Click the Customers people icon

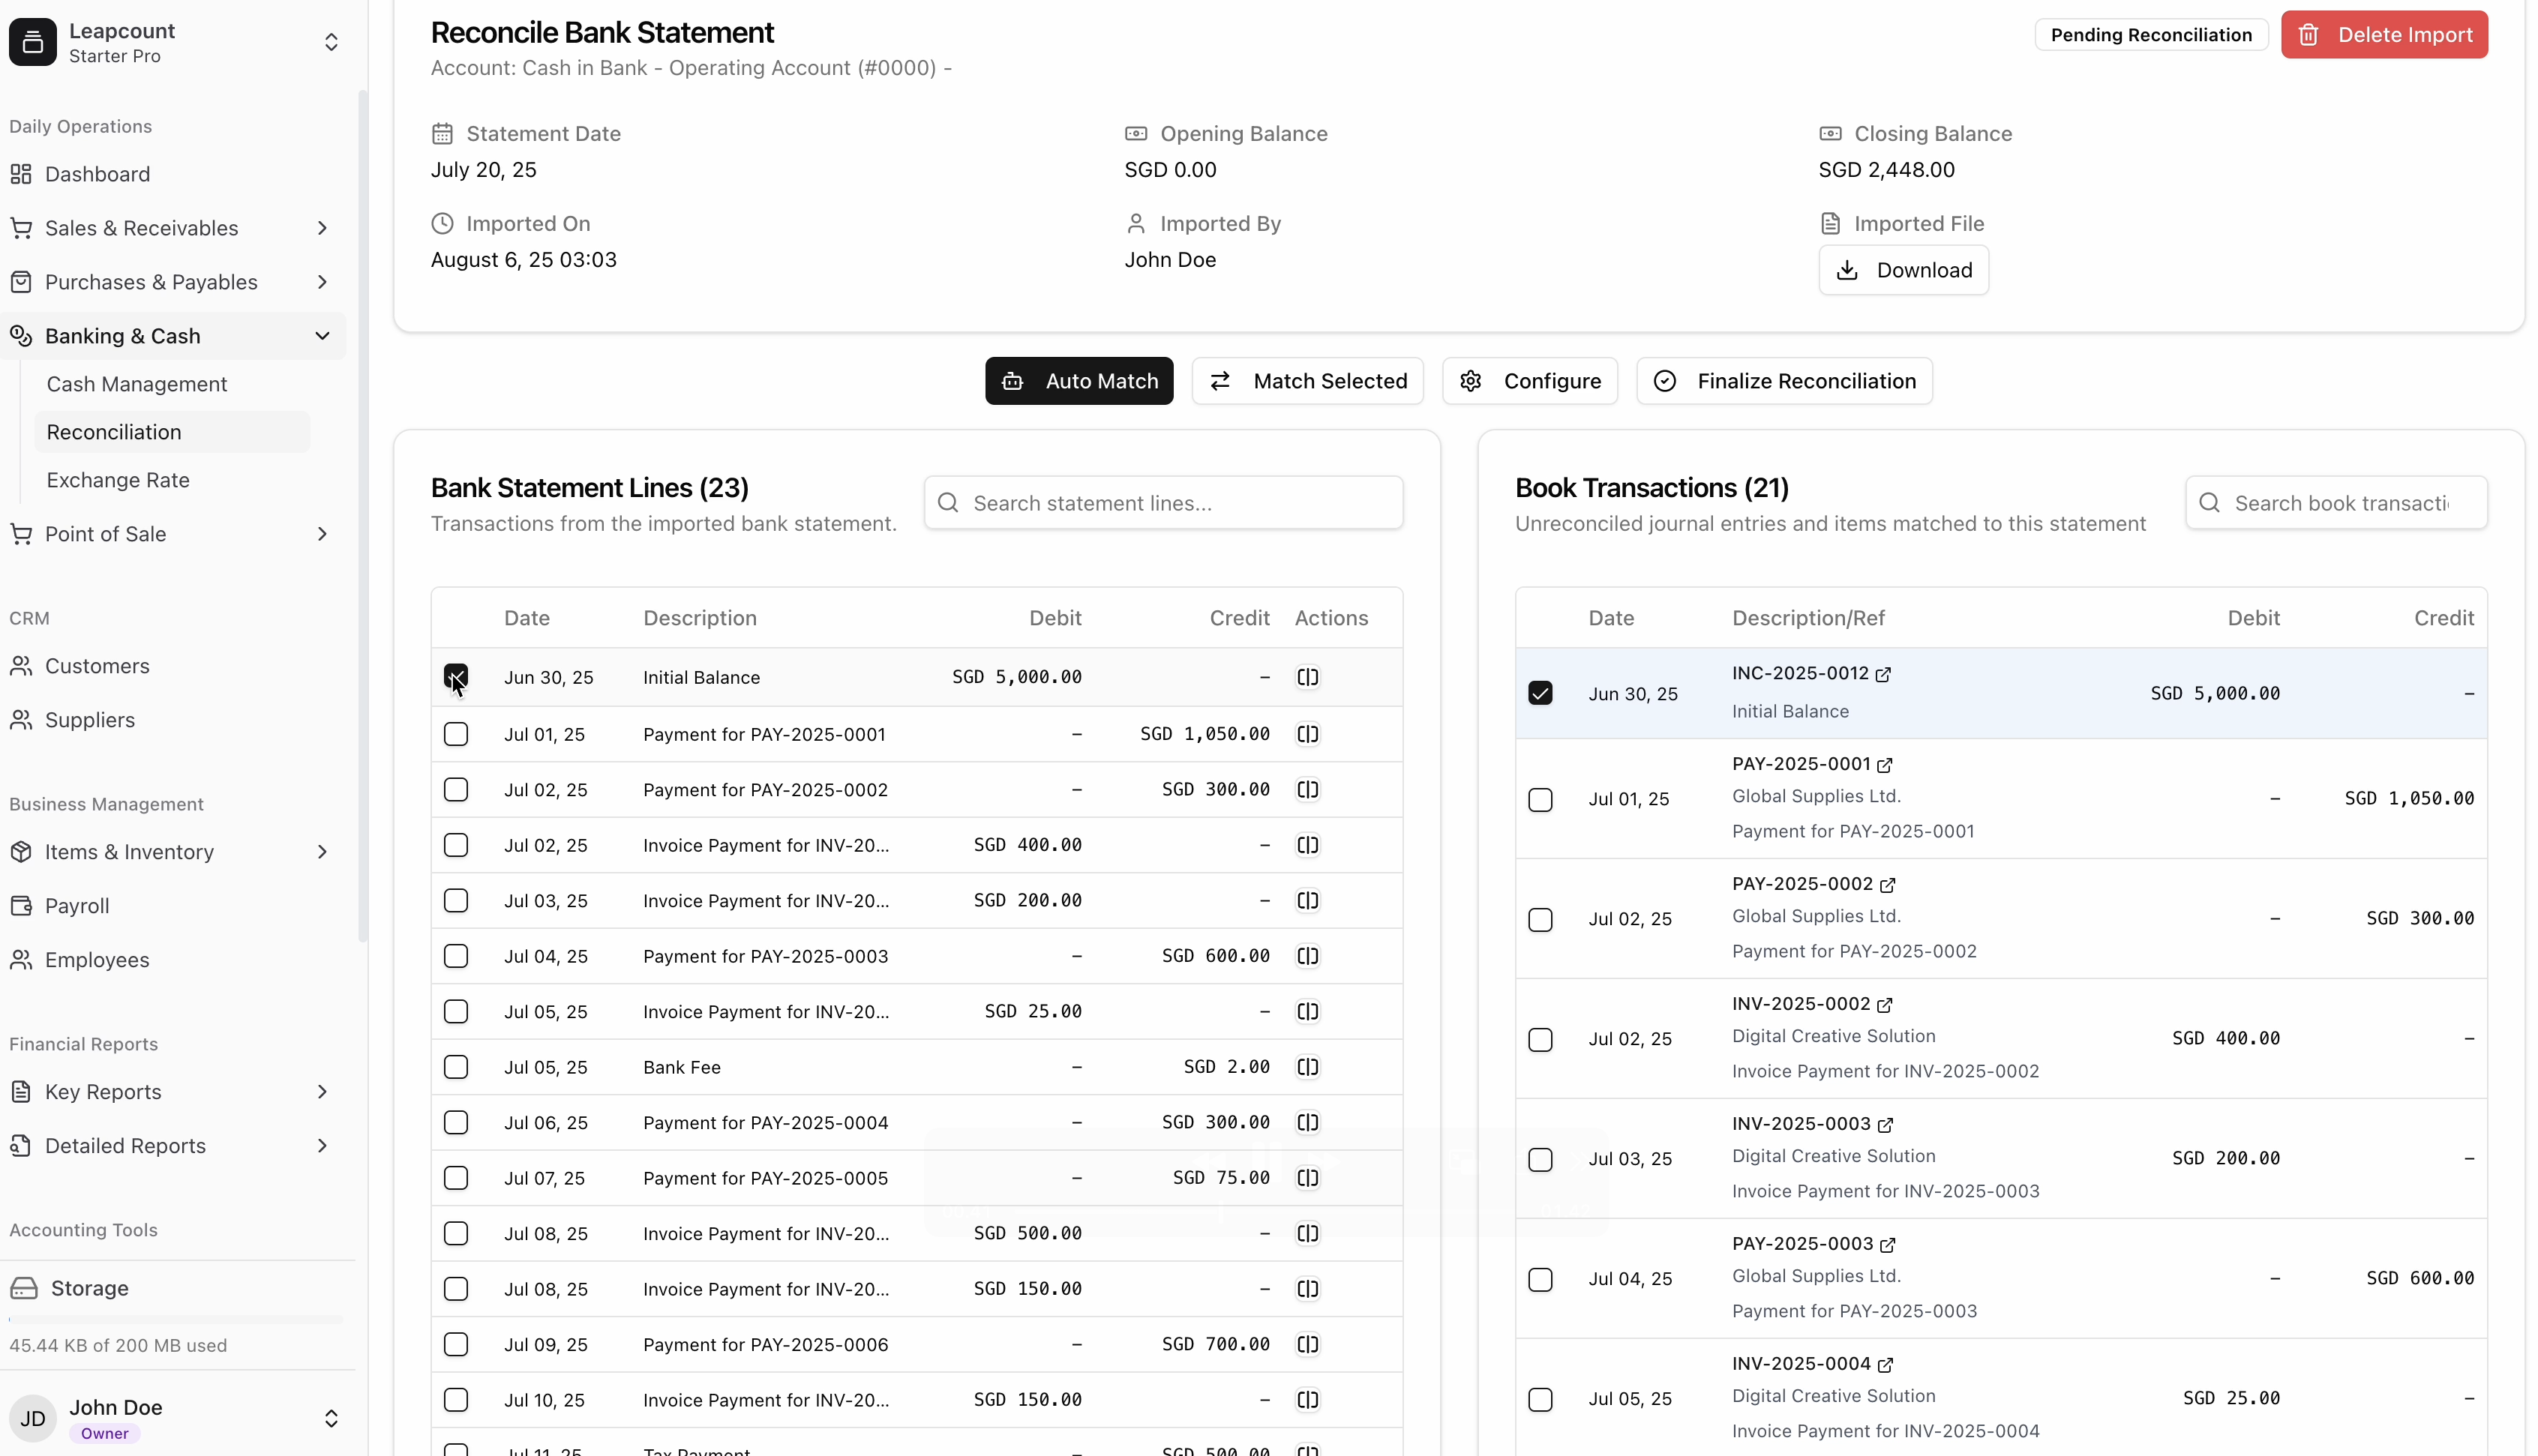pyautogui.click(x=21, y=666)
